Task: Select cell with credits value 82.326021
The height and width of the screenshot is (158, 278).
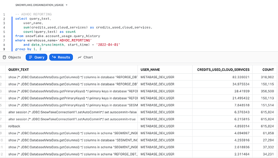Action: tap(222, 77)
